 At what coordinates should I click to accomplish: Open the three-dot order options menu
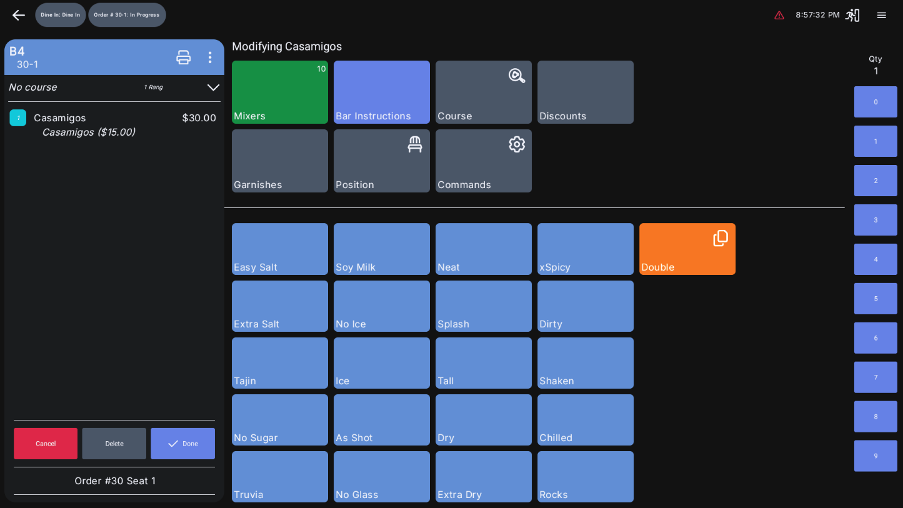[x=210, y=57]
